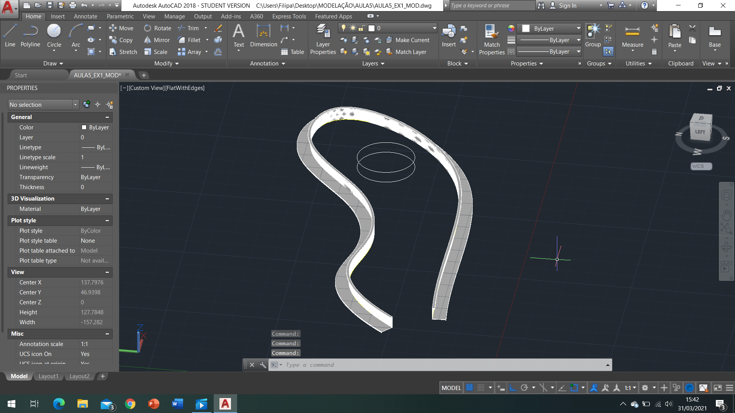Toggle ortho mode in status bar

click(513, 388)
